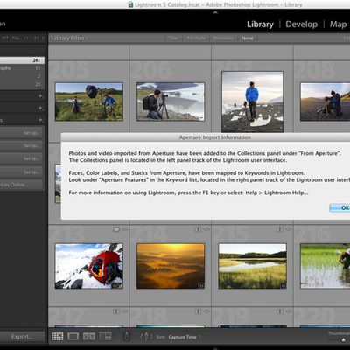Screen dimensions: 350x350
Task: Select the highlighted catalog row showing 241
Action: tap(22, 60)
